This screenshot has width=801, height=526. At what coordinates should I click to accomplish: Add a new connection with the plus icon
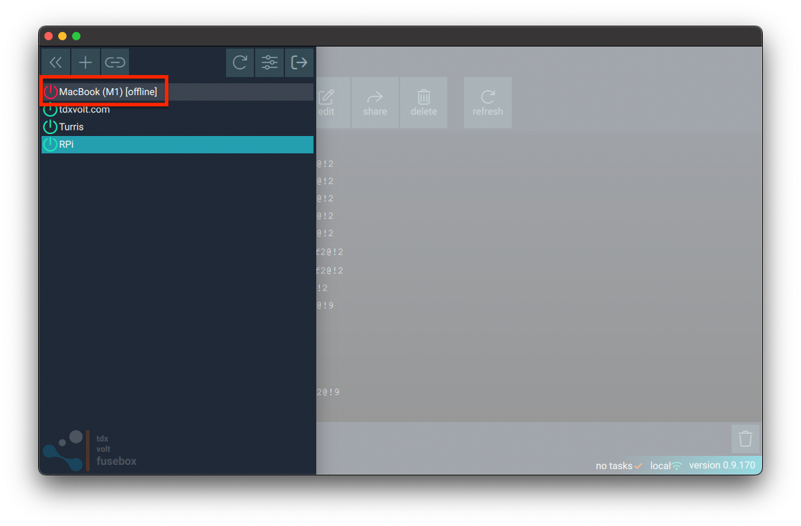85,62
